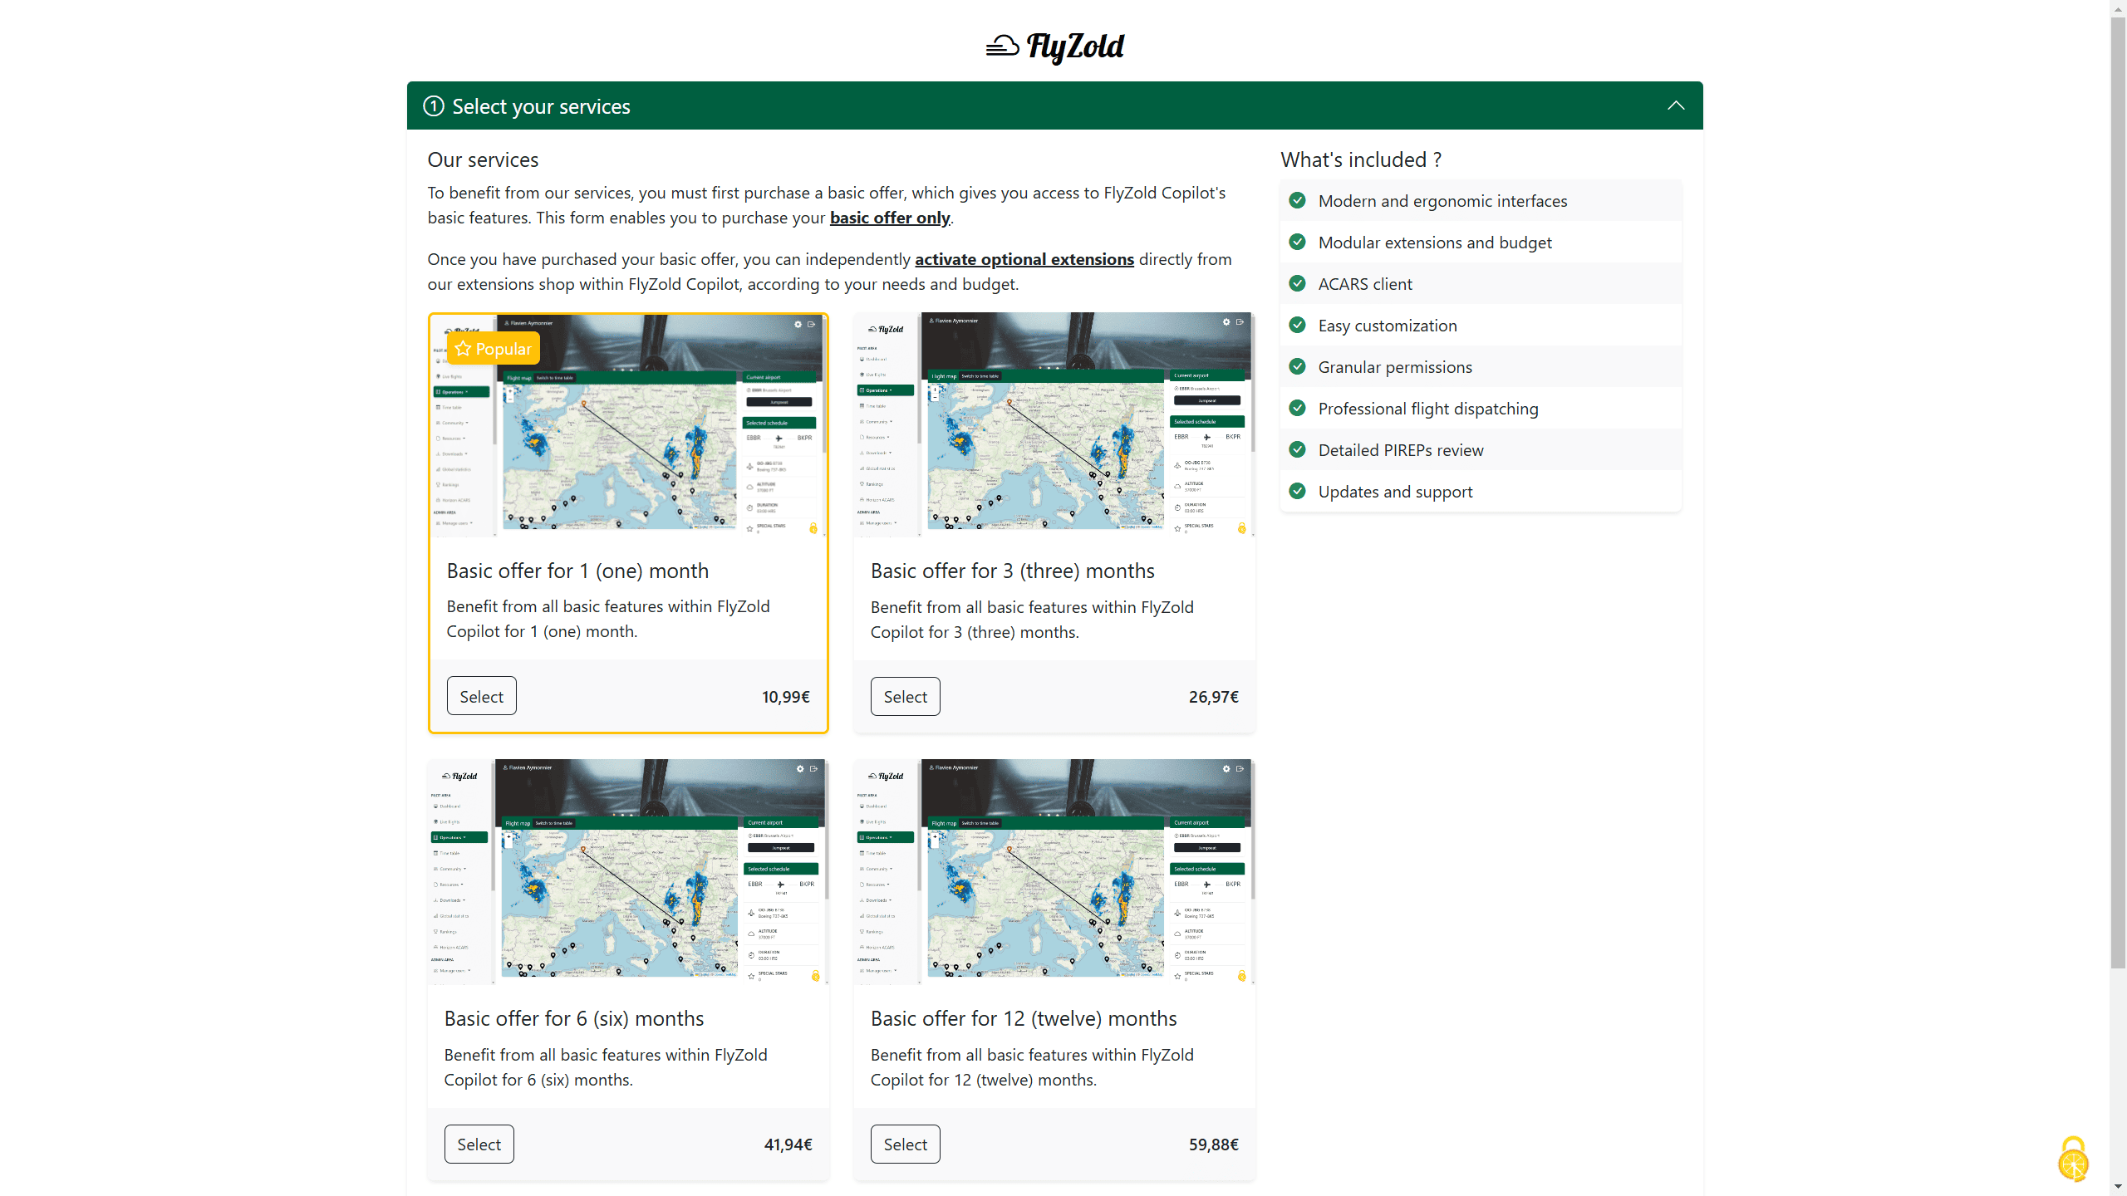This screenshot has width=2127, height=1196.
Task: Click Select button for 6 months offer
Action: [478, 1142]
